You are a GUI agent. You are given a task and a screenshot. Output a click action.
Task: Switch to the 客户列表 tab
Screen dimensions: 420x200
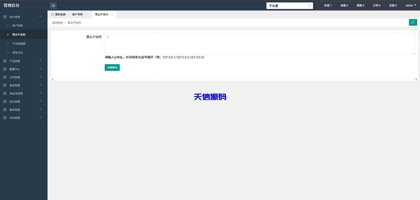pos(77,14)
